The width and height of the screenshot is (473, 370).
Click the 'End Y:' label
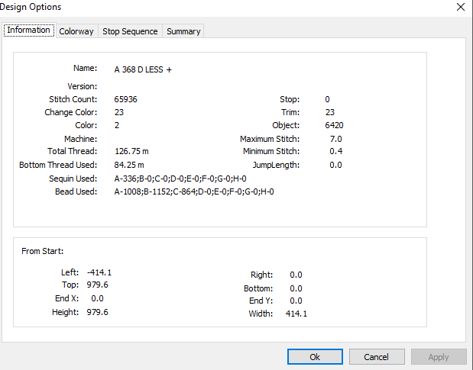coord(261,301)
